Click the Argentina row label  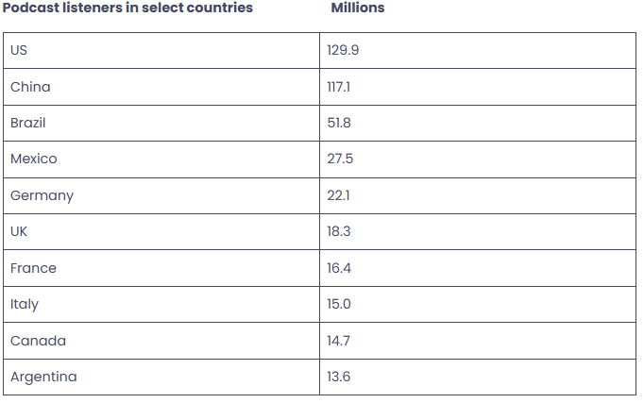(43, 377)
